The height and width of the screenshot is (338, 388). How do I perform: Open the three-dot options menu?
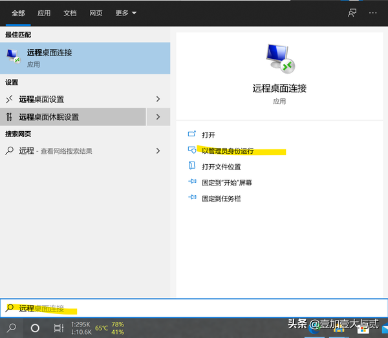coord(372,12)
